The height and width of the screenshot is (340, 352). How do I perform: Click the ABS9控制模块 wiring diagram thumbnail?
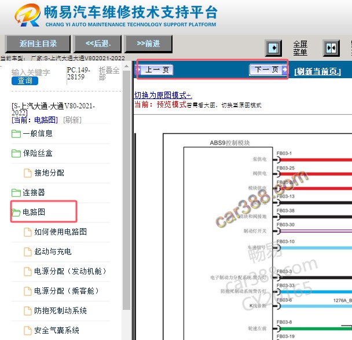[257, 237]
